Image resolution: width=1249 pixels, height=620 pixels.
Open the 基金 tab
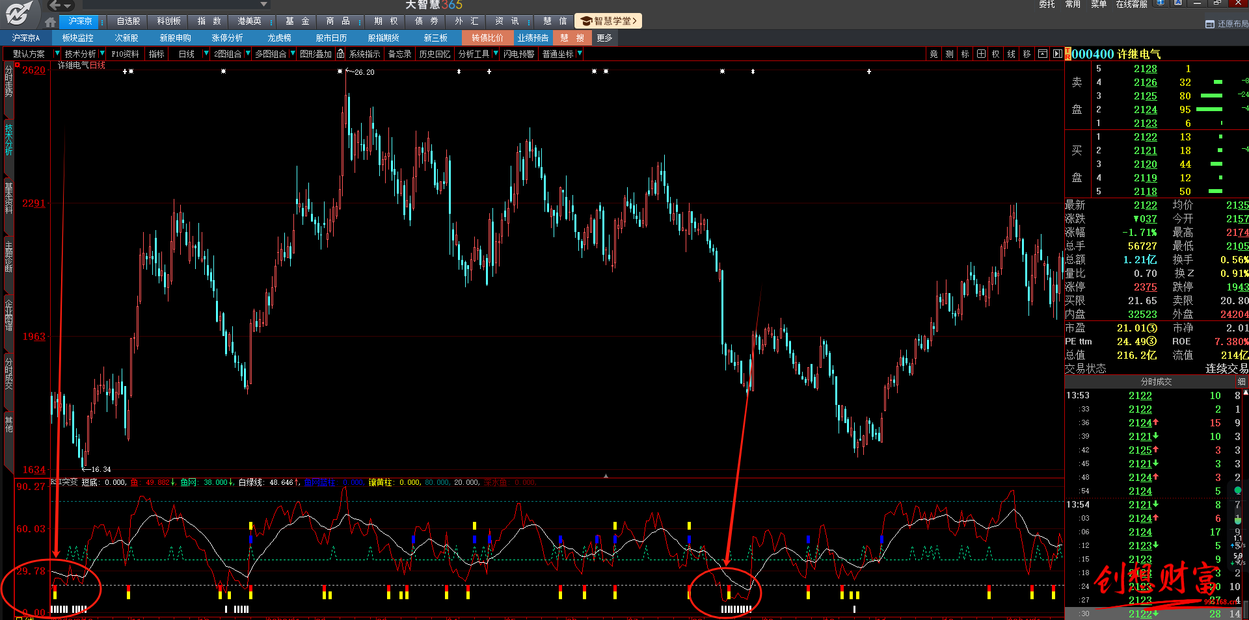297,21
